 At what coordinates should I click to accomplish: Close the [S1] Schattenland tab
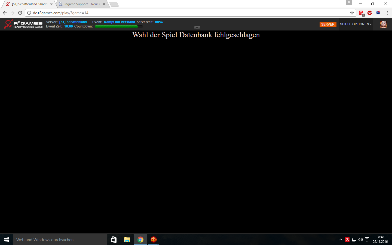51,4
